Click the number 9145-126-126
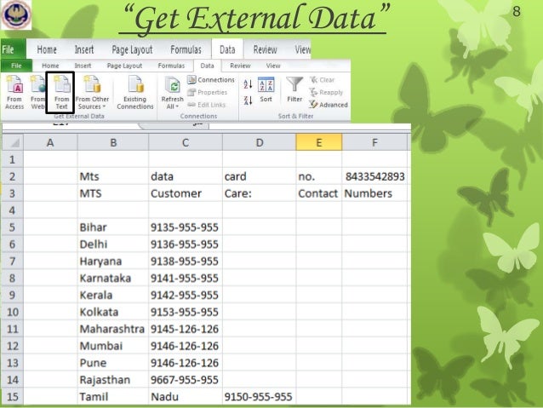This screenshot has height=408, width=543. 186,329
